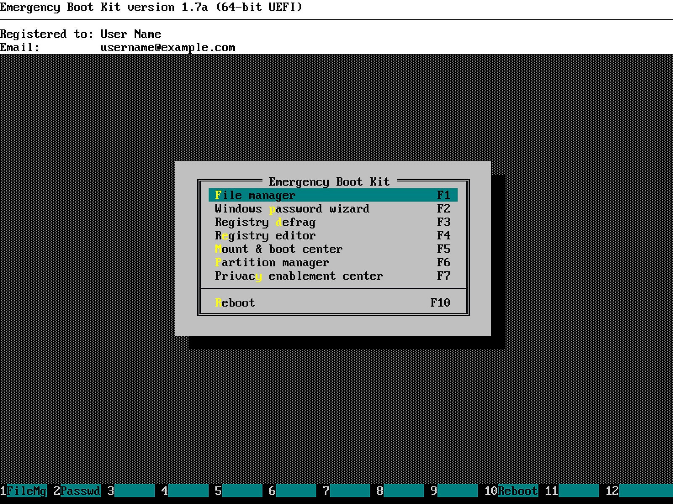673x504 pixels.
Task: Click the F10 label beside Reboot
Action: pos(440,302)
